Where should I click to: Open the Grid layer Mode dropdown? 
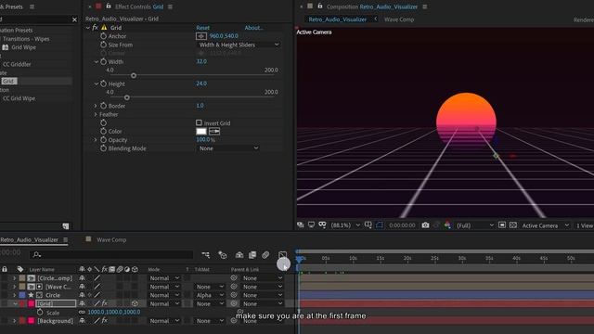click(163, 303)
